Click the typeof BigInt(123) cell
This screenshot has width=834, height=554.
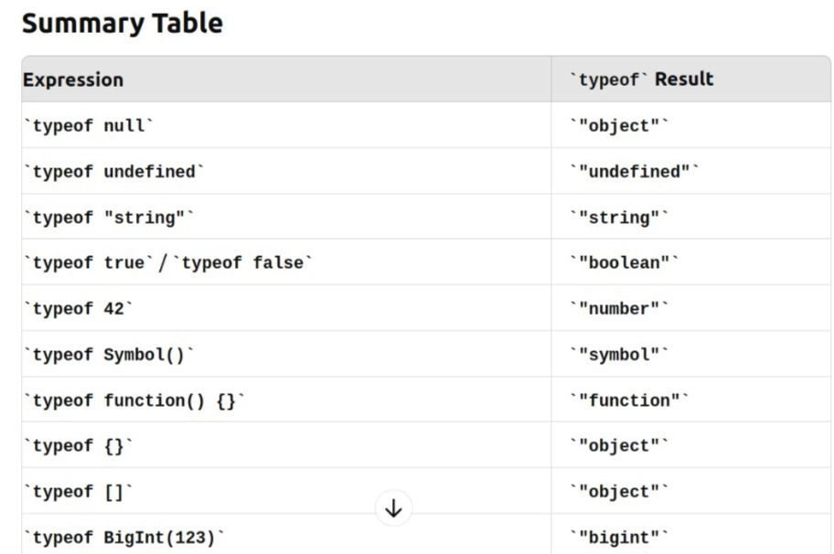[x=286, y=535]
